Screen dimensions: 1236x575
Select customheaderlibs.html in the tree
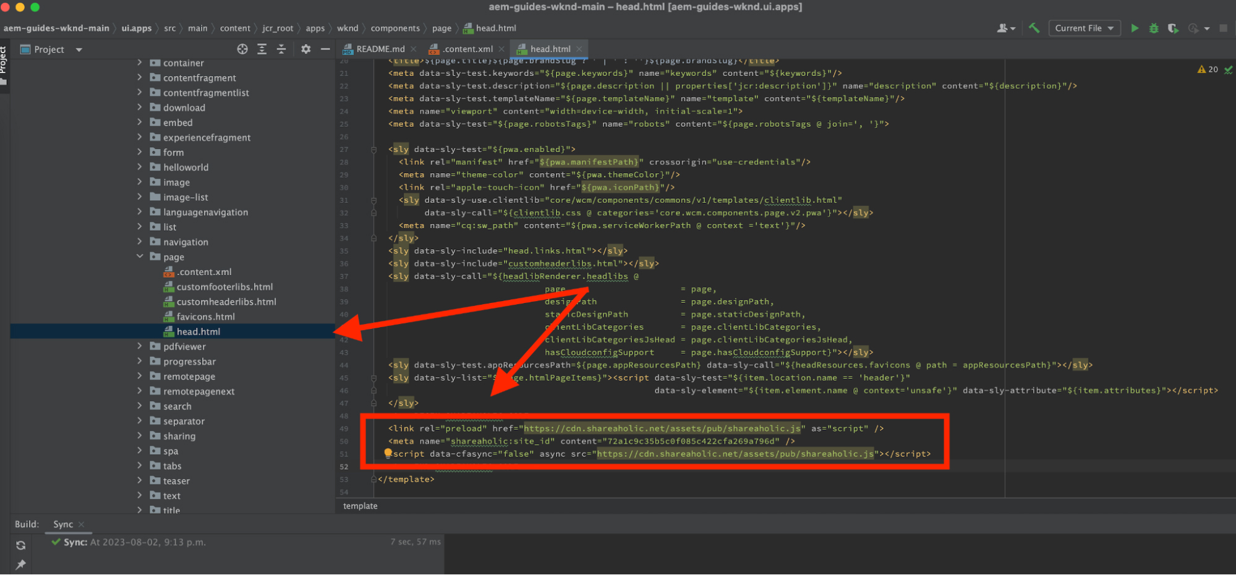coord(226,302)
